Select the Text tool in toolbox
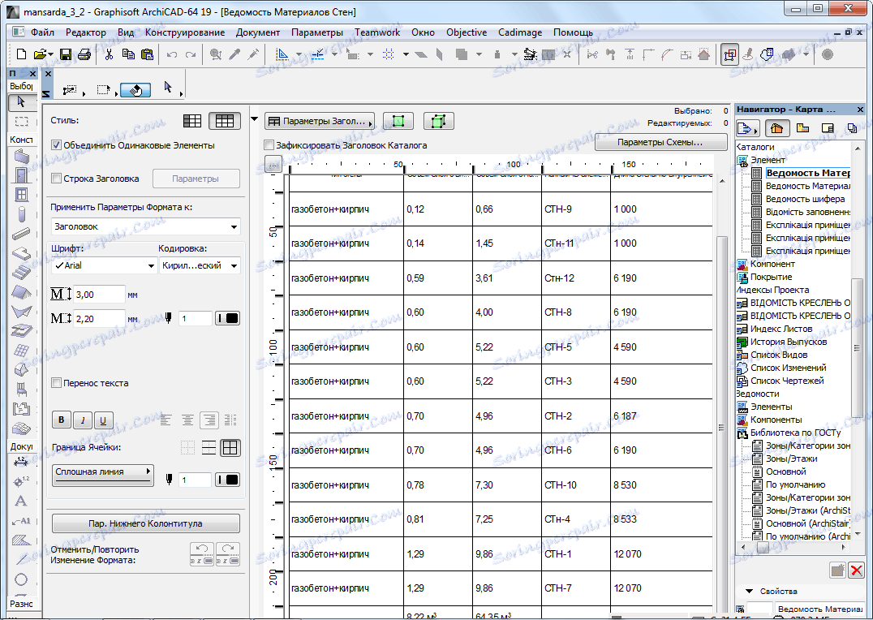Image resolution: width=873 pixels, height=620 pixels. click(22, 501)
